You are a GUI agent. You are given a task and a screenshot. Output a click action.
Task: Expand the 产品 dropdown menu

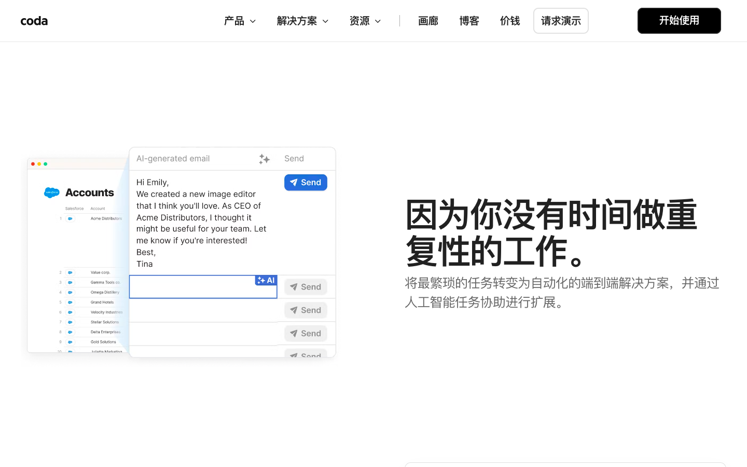click(240, 21)
